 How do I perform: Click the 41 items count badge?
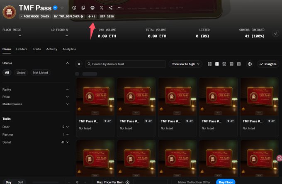coord(92,17)
